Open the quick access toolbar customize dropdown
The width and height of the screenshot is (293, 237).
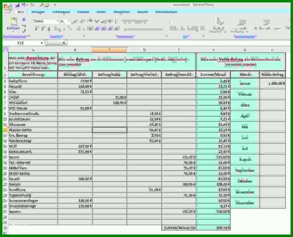(x=55, y=5)
